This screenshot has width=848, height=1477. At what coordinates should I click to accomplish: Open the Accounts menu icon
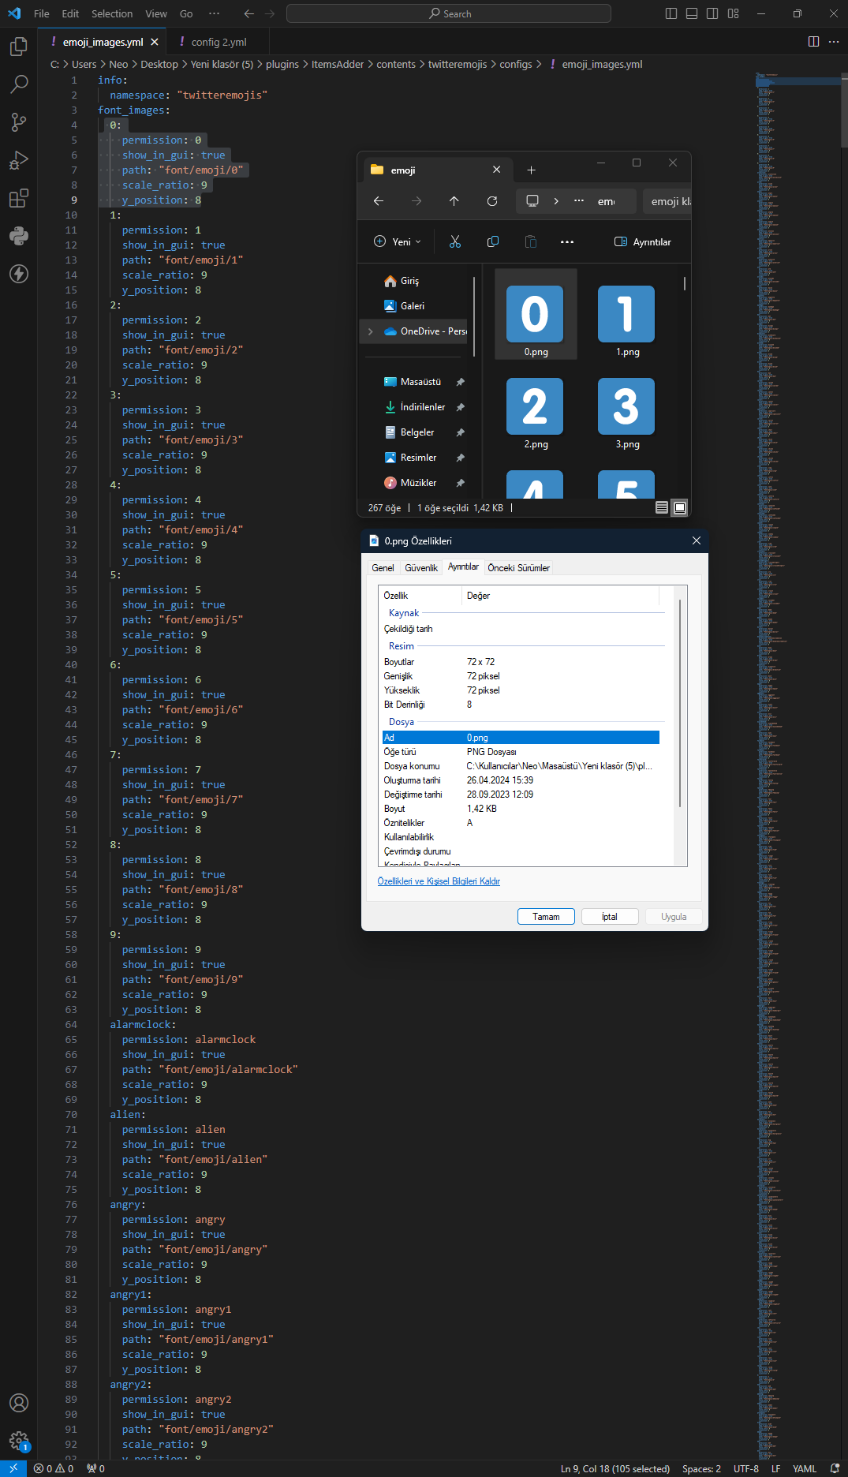click(x=19, y=1403)
